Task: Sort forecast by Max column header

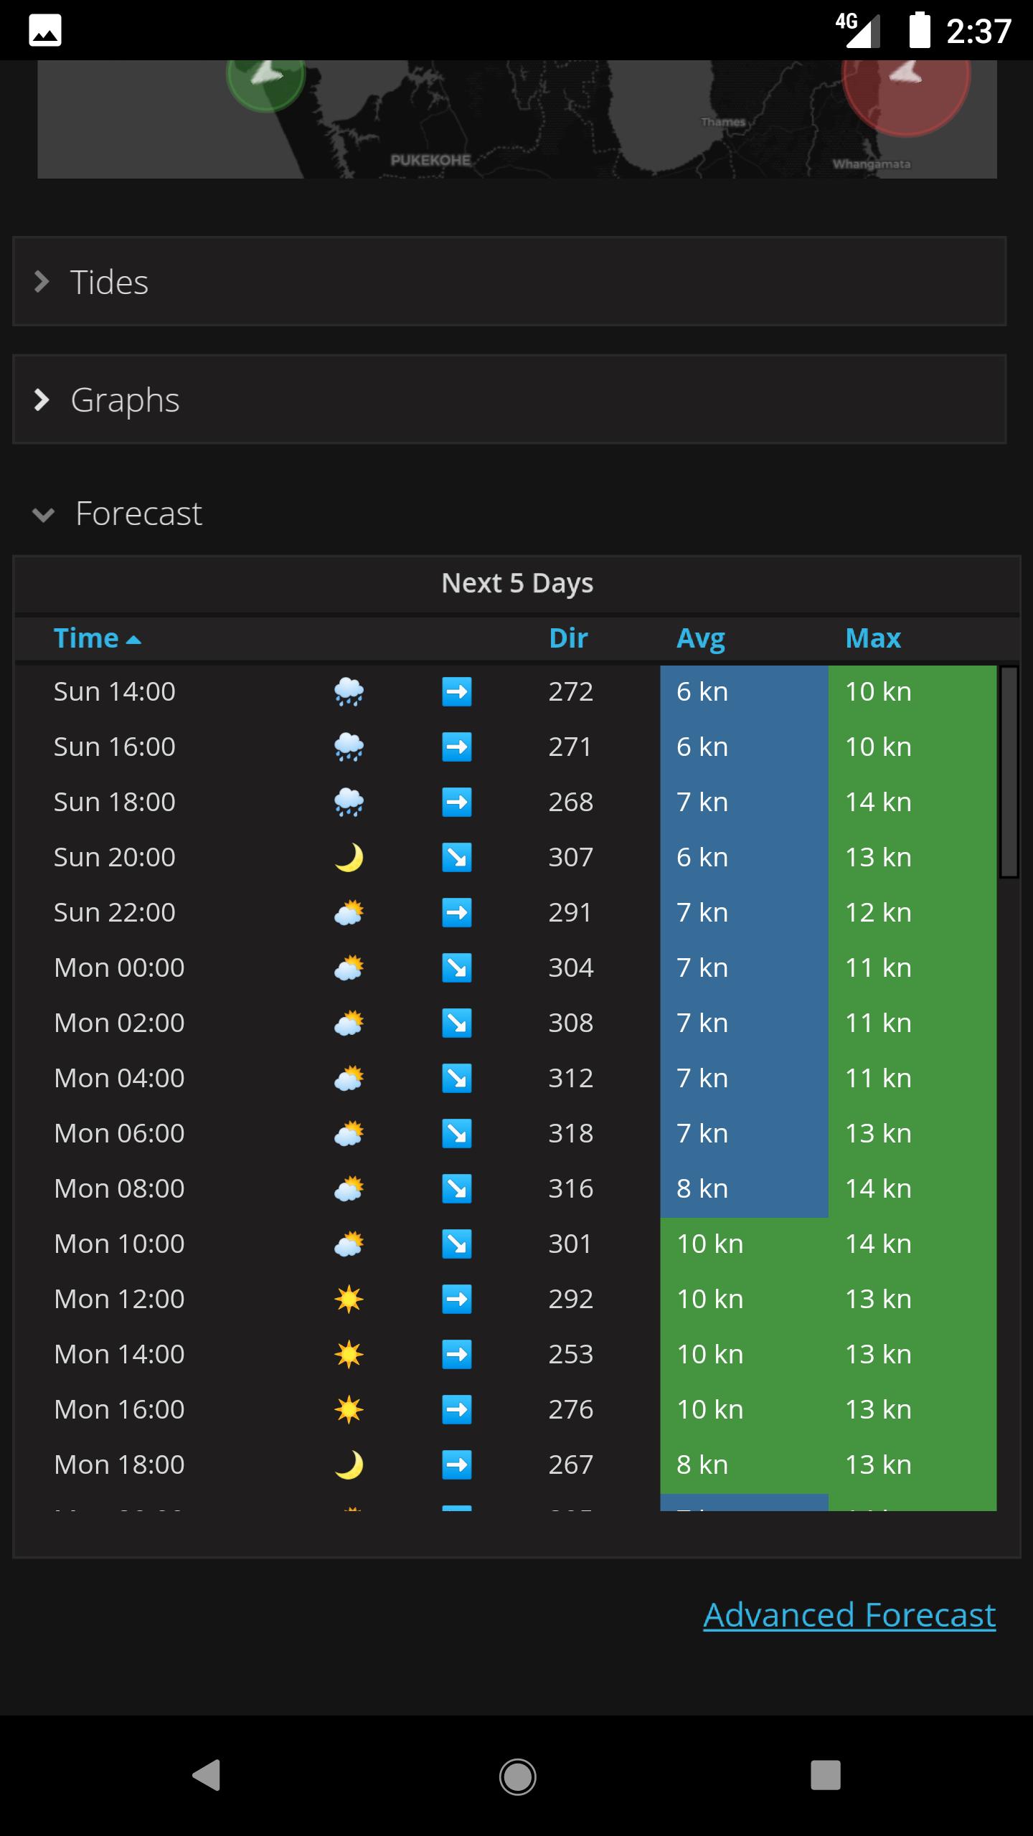Action: click(872, 638)
